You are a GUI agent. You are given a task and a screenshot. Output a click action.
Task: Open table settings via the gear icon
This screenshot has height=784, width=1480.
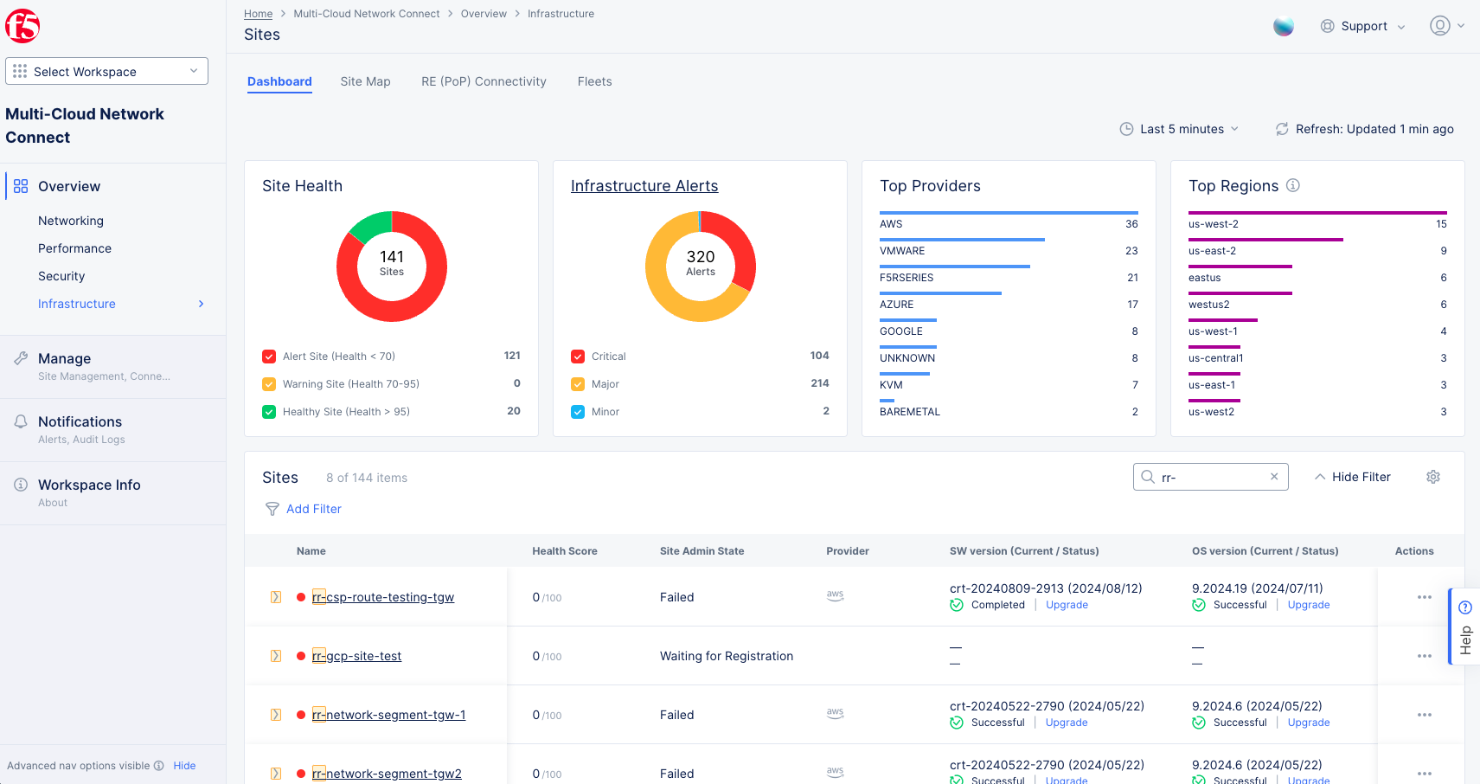(1433, 477)
